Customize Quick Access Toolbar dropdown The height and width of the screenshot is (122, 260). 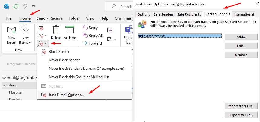coord(33,6)
